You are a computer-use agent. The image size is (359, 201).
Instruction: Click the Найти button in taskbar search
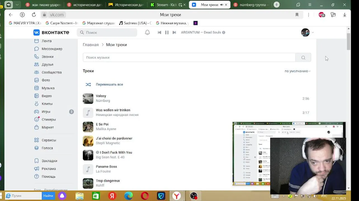(x=48, y=196)
